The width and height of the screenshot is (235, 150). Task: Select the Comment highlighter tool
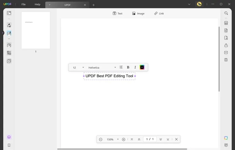coord(9,25)
